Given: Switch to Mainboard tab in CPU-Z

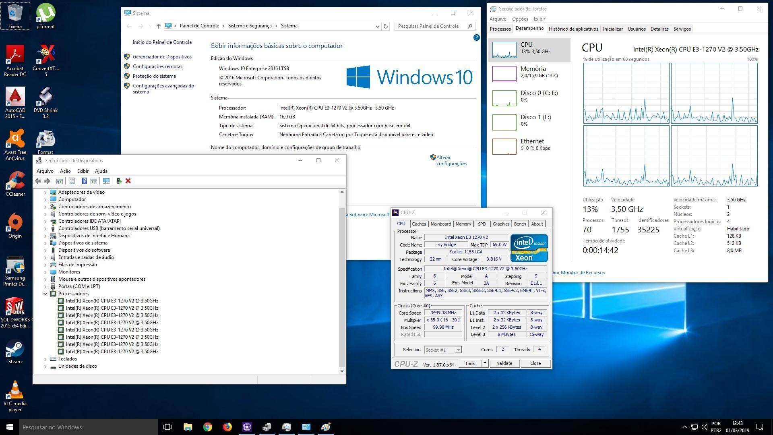Looking at the screenshot, I should (441, 224).
